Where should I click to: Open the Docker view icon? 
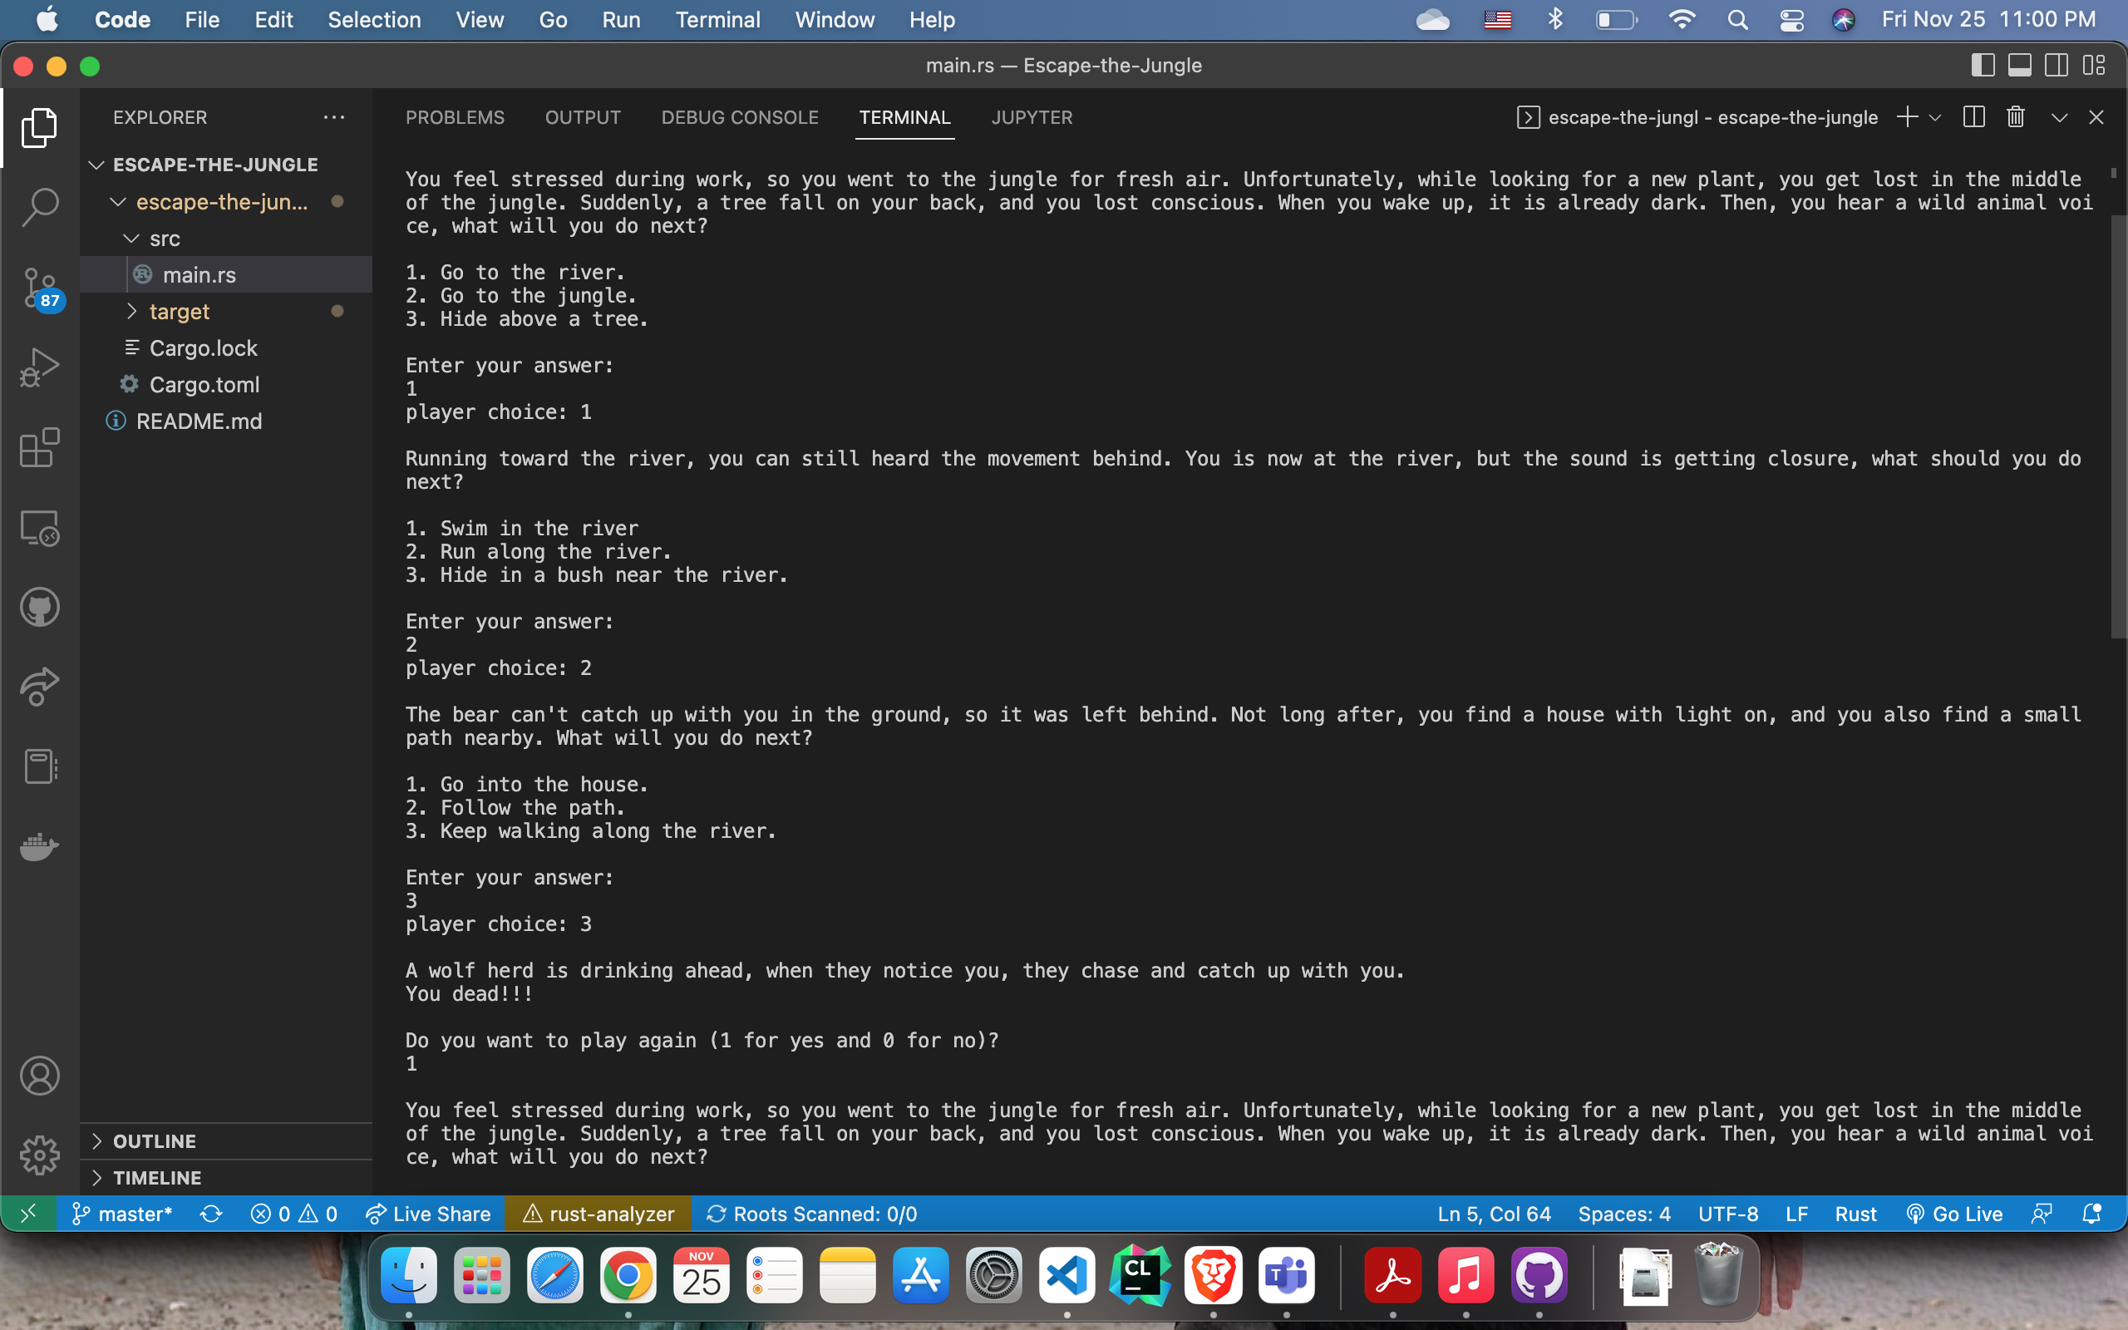(40, 846)
